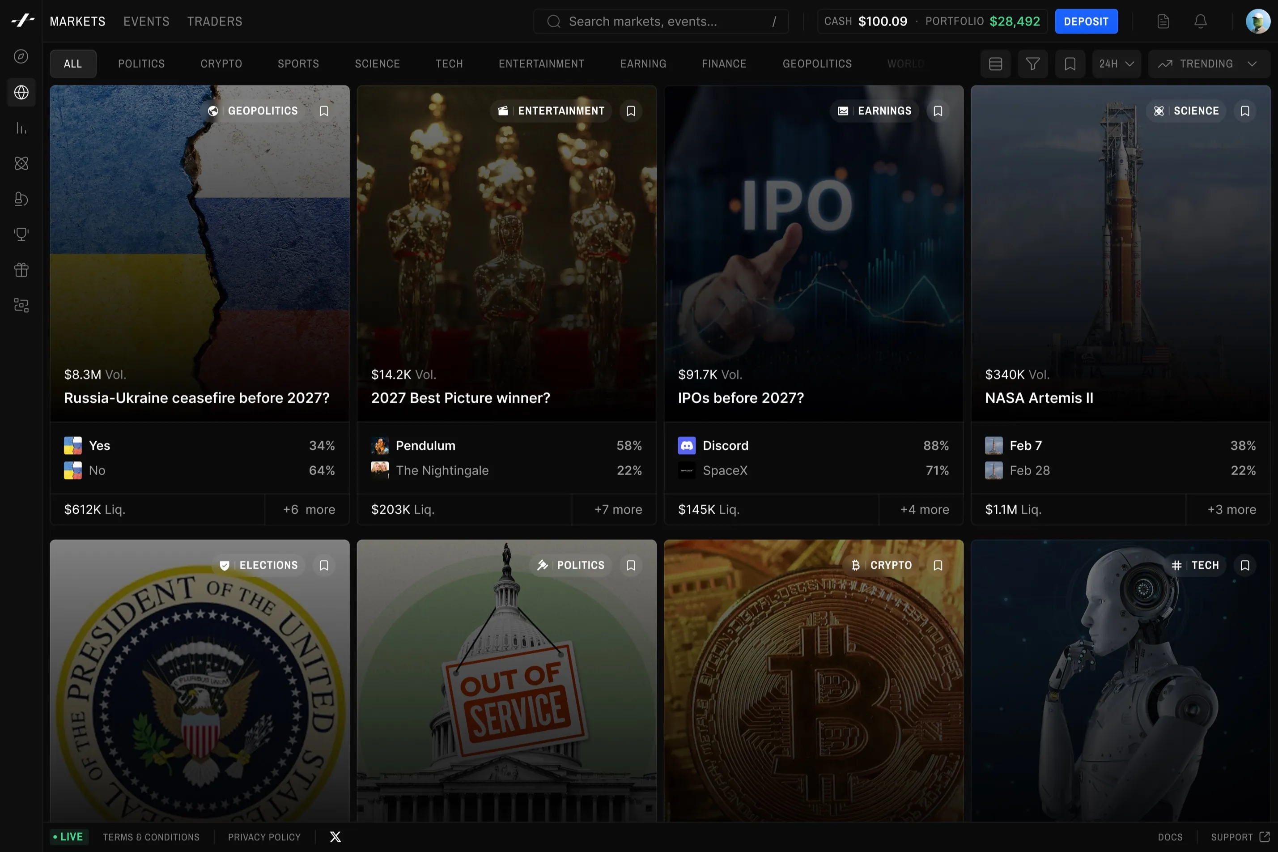1278x852 pixels.
Task: Open user profile avatar
Action: (x=1258, y=21)
